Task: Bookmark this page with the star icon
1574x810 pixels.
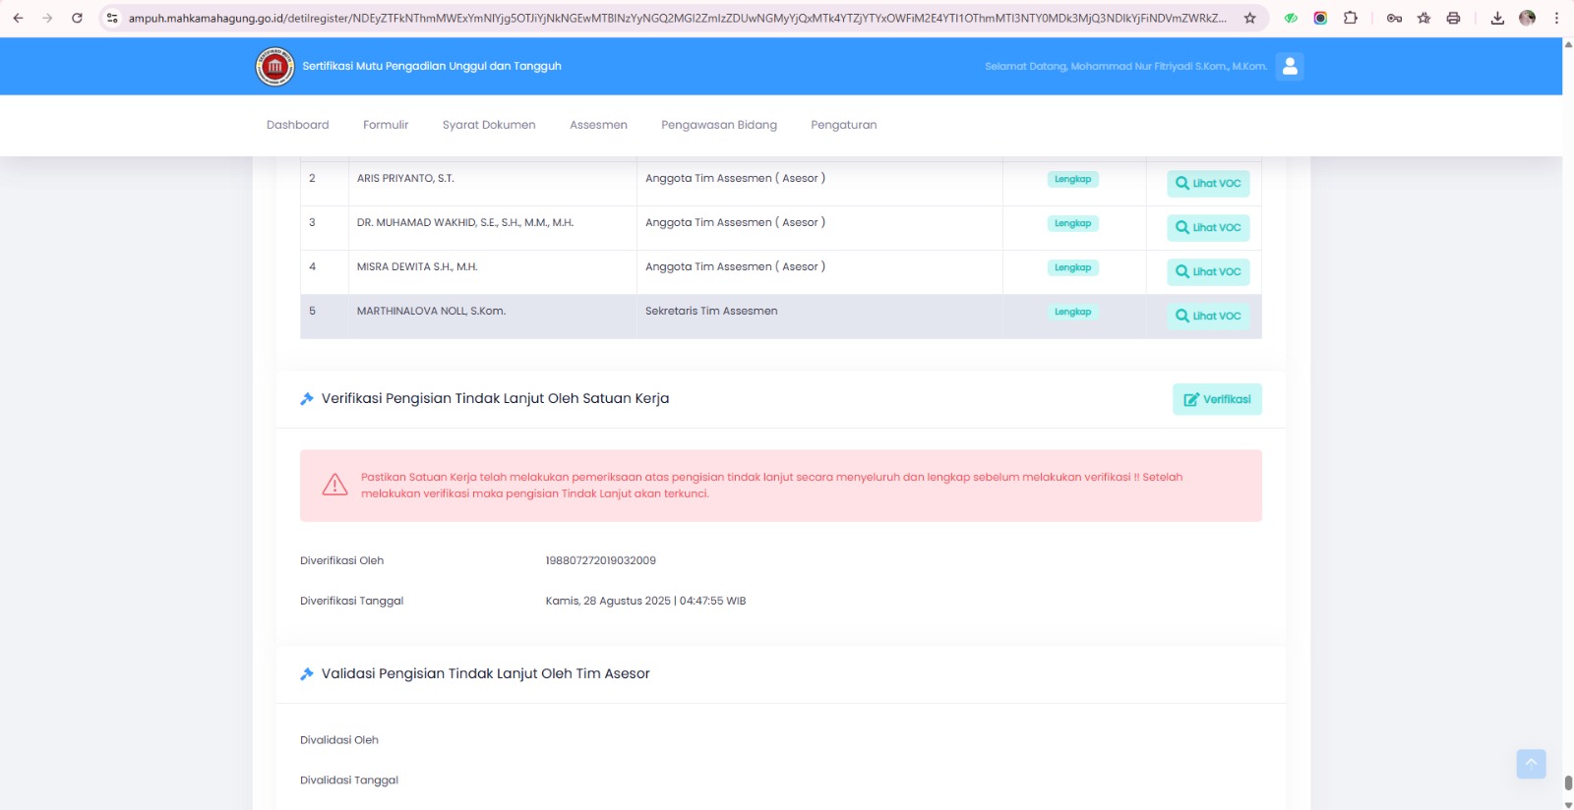Action: pos(1249,18)
